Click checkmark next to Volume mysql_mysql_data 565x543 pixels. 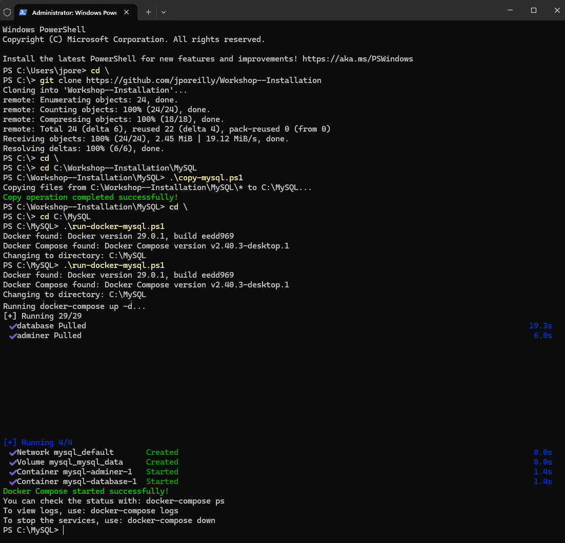click(13, 462)
